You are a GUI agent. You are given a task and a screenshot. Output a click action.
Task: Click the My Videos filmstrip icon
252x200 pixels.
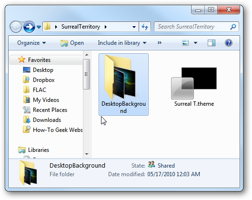click(x=27, y=100)
